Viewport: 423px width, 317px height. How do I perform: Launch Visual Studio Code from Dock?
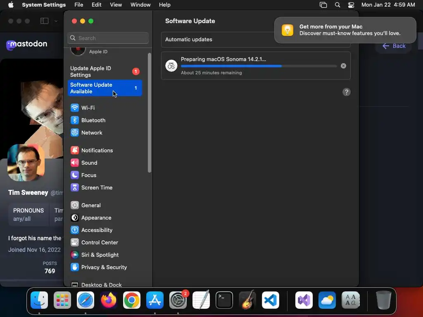(x=271, y=300)
